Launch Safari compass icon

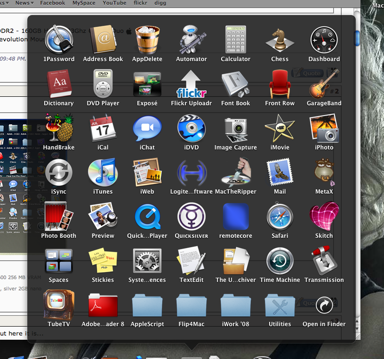tap(280, 216)
